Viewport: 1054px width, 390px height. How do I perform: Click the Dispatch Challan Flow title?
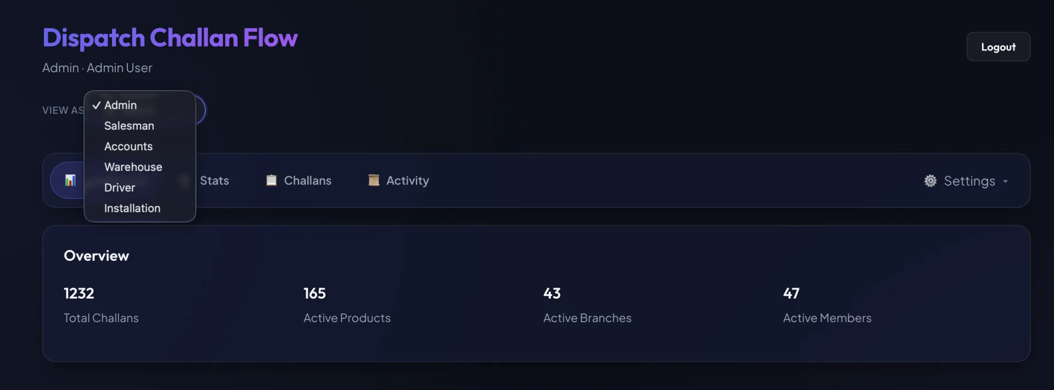170,38
